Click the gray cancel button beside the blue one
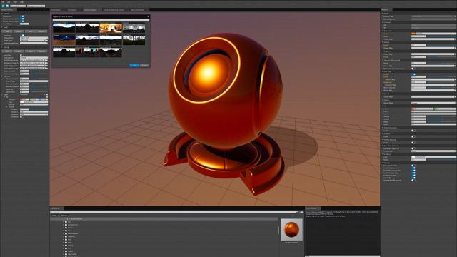 pyautogui.click(x=144, y=65)
